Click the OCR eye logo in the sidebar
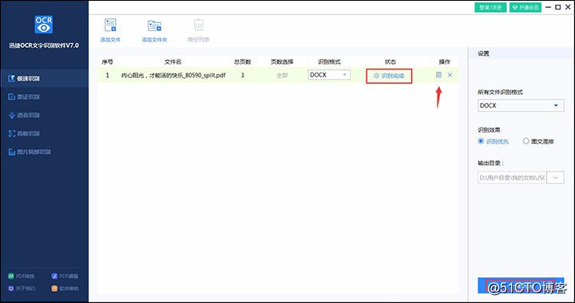The height and width of the screenshot is (303, 575). 44,25
